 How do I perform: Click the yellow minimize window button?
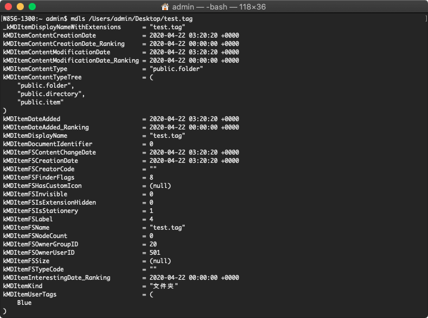[20, 7]
